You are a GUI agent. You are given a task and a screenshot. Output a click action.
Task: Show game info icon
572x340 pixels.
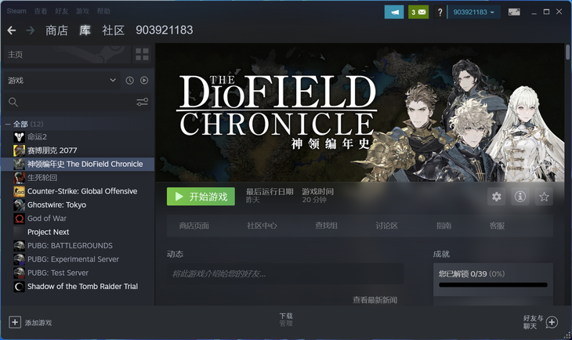point(520,197)
